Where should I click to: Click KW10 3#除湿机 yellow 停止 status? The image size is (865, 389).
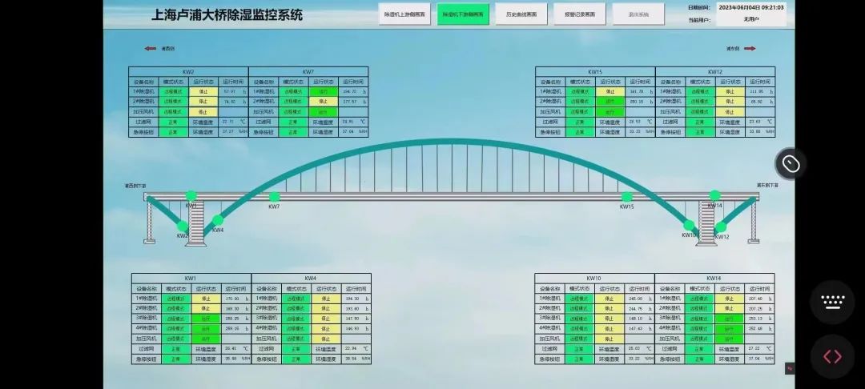[610, 318]
